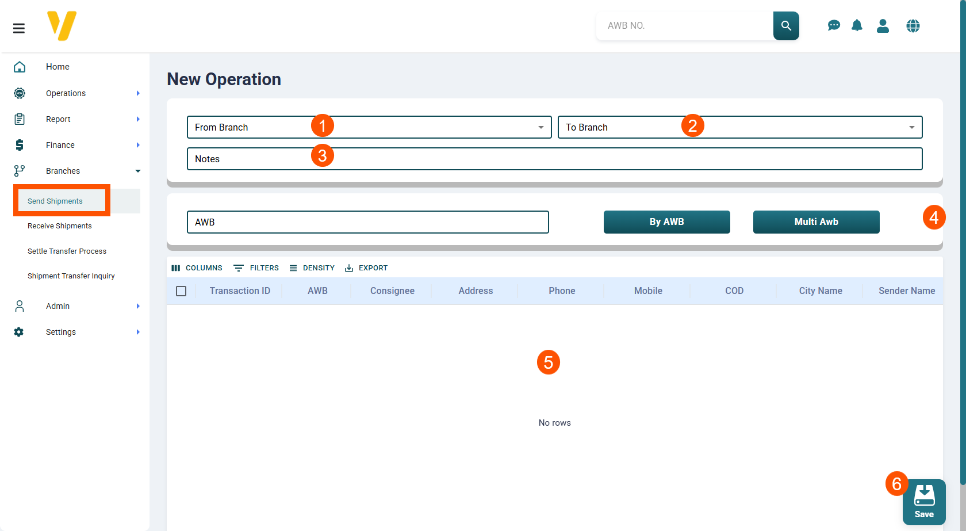Viewport: 966px width, 531px height.
Task: Click the AWB search magnifier button
Action: tap(785, 26)
